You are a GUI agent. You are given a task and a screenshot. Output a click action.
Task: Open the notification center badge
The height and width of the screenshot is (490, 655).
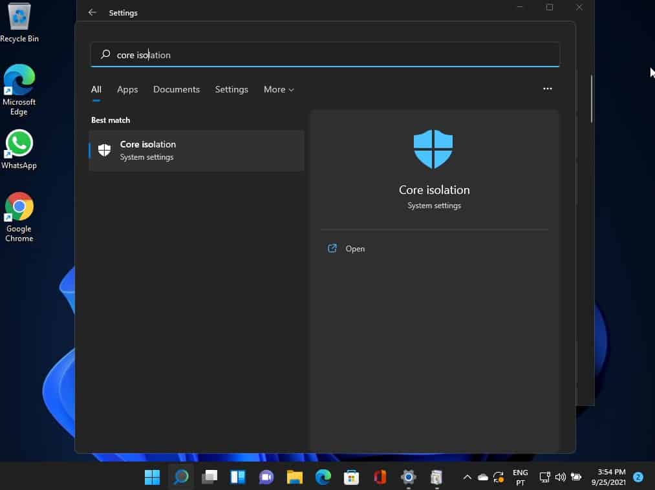638,477
